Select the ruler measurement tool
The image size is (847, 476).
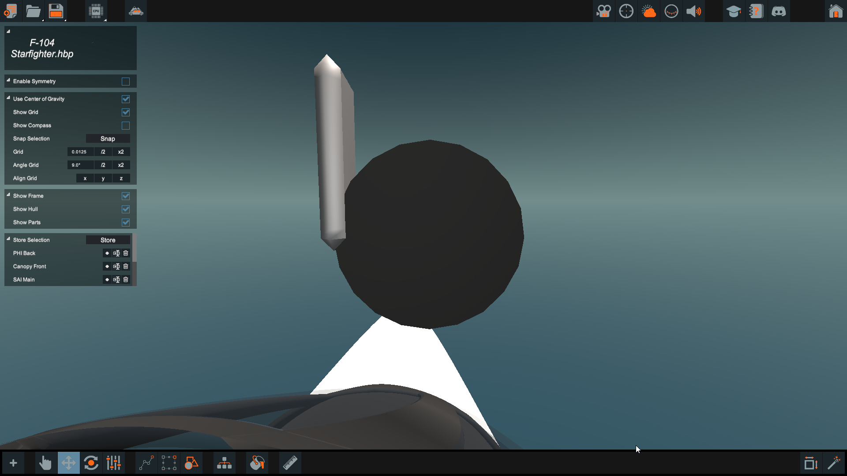[x=290, y=463]
